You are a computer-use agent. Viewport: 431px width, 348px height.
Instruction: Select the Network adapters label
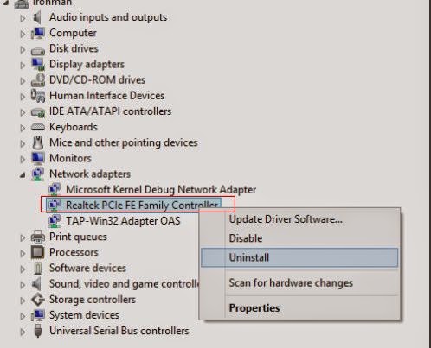point(90,174)
